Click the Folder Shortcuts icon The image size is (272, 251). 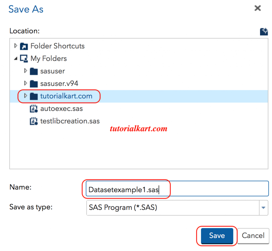pyautogui.click(x=24, y=46)
